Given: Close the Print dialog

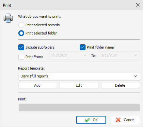Looking at the screenshot, I should (138, 5).
